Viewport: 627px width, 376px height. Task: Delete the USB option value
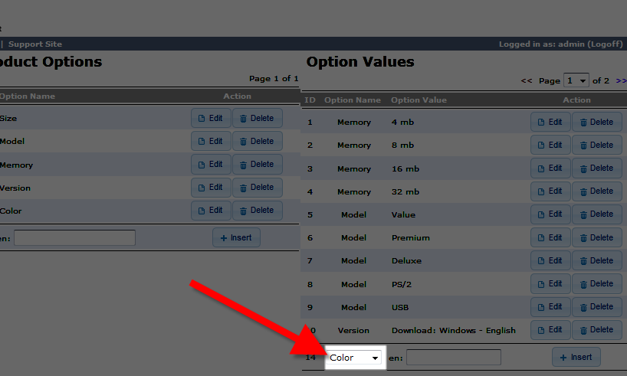pos(596,307)
